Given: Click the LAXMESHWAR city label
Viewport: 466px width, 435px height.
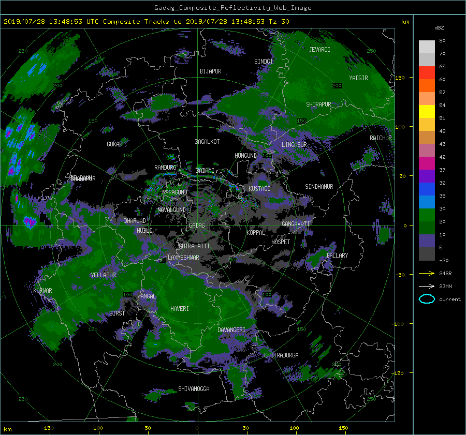Looking at the screenshot, I should pyautogui.click(x=183, y=258).
